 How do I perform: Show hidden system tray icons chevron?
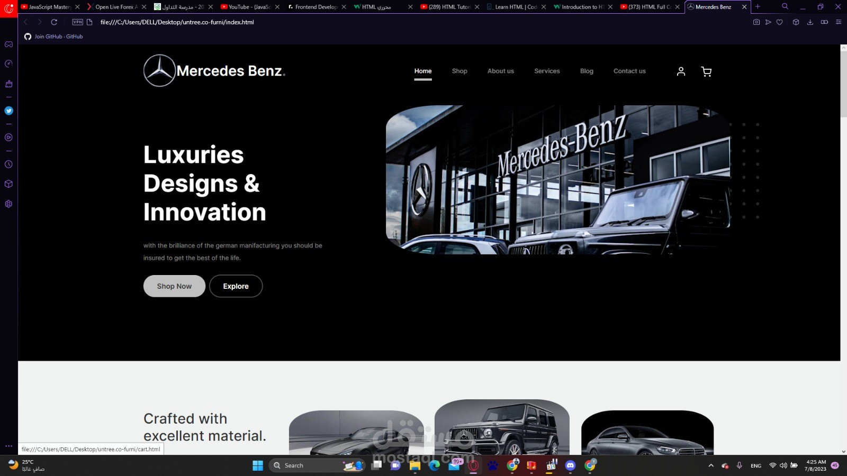pos(710,465)
